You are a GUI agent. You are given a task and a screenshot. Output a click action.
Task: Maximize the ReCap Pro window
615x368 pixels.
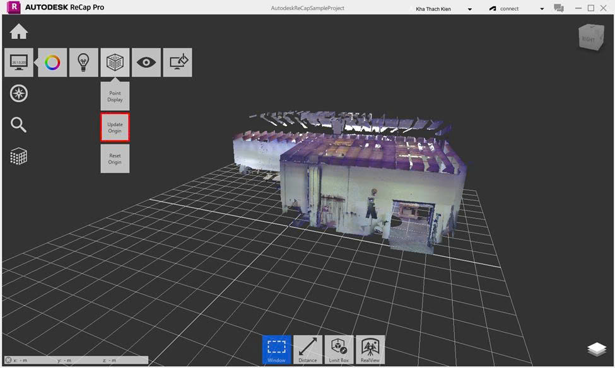pos(591,8)
